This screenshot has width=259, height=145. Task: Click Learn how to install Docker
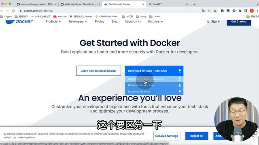point(98,71)
